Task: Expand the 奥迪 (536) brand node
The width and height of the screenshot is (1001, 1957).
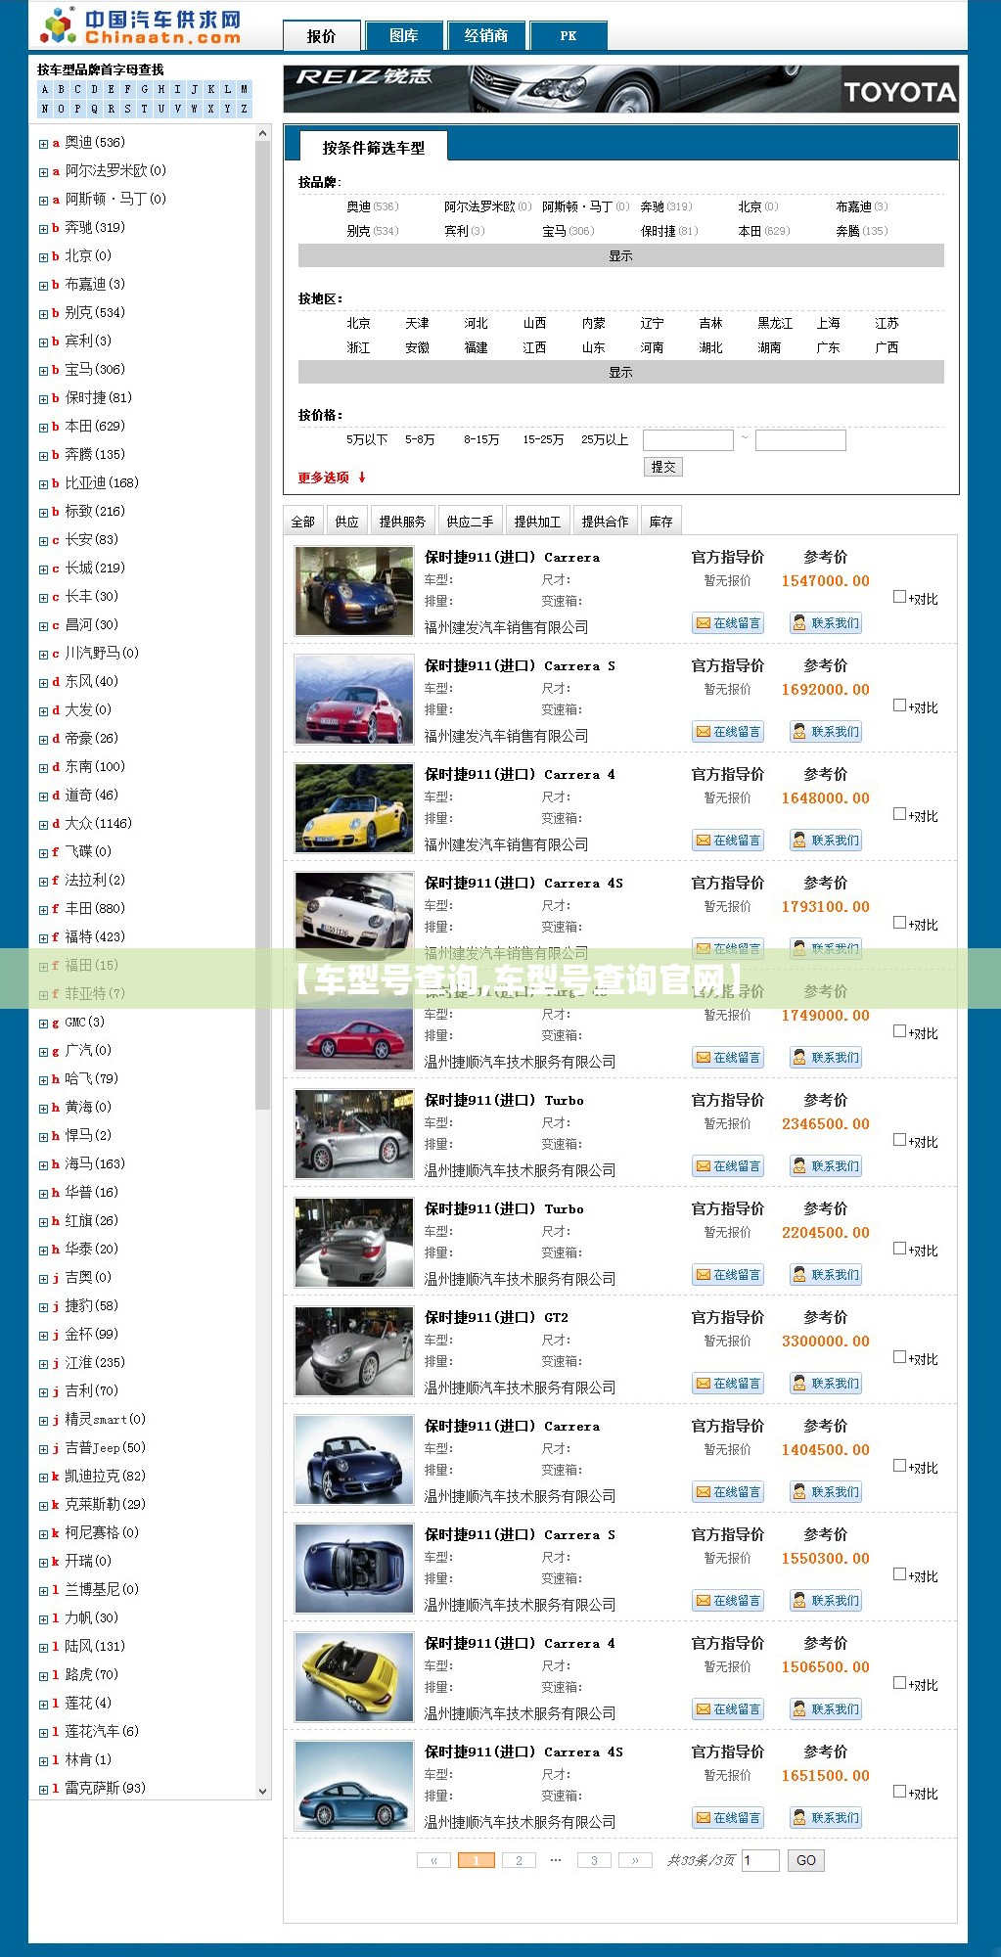Action: (x=43, y=144)
